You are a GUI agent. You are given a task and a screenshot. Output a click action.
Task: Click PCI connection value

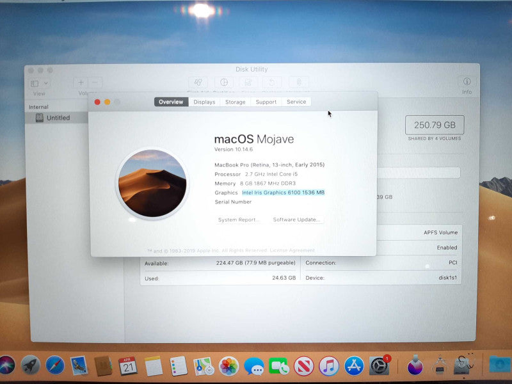[453, 262]
